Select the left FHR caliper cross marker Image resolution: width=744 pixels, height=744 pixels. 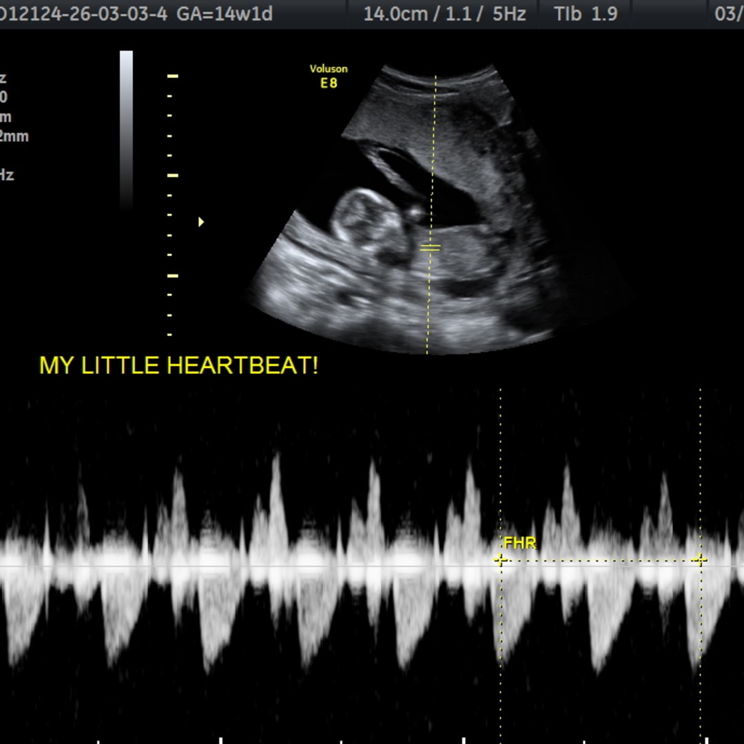click(x=500, y=560)
